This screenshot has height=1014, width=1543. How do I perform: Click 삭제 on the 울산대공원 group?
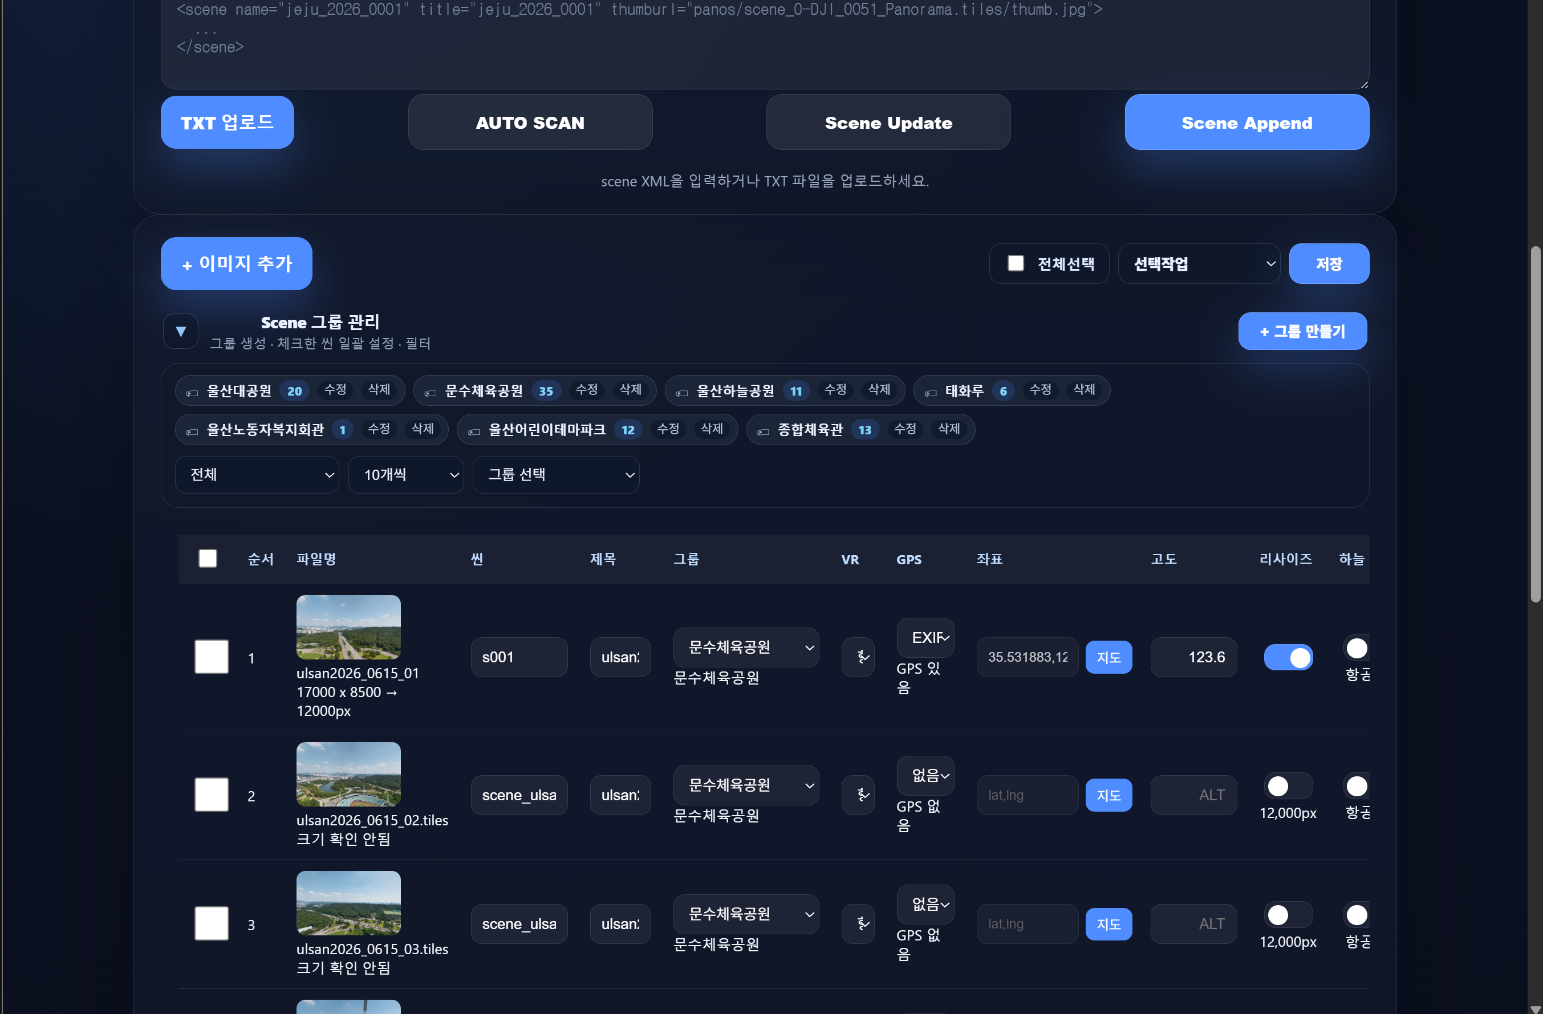coord(379,390)
